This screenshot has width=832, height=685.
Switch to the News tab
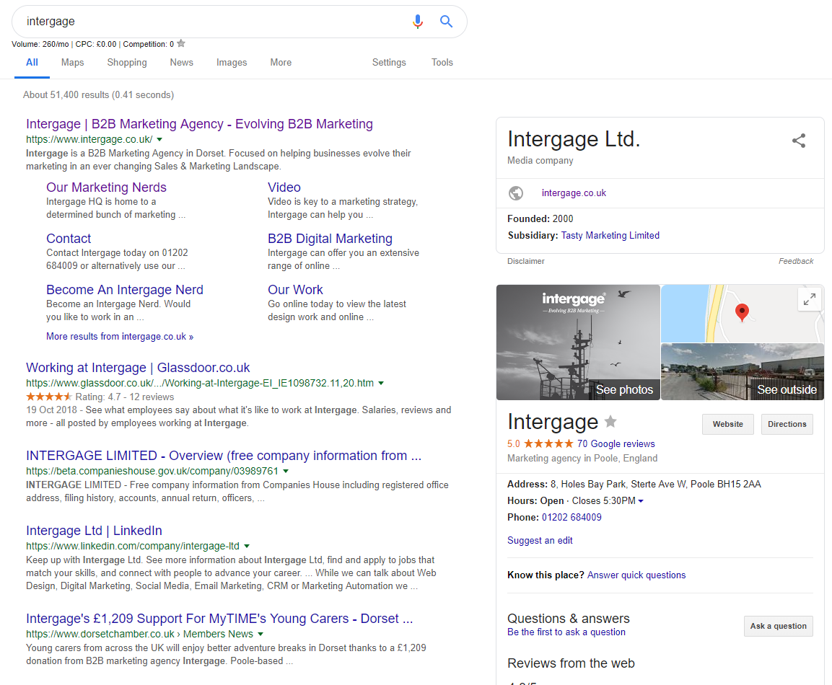181,63
